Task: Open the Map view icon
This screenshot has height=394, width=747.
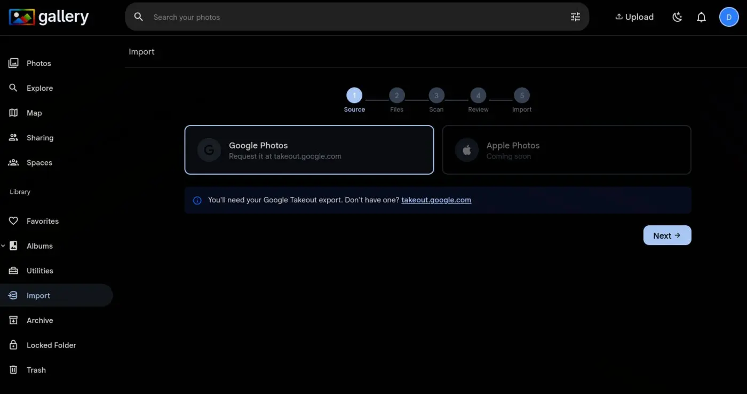Action: click(13, 113)
